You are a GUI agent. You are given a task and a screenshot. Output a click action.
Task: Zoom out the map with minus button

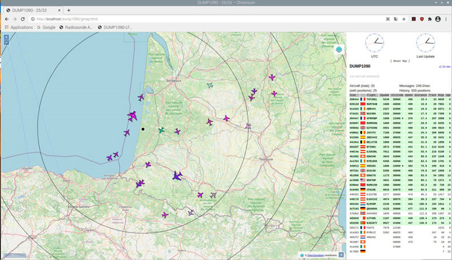tap(6, 42)
